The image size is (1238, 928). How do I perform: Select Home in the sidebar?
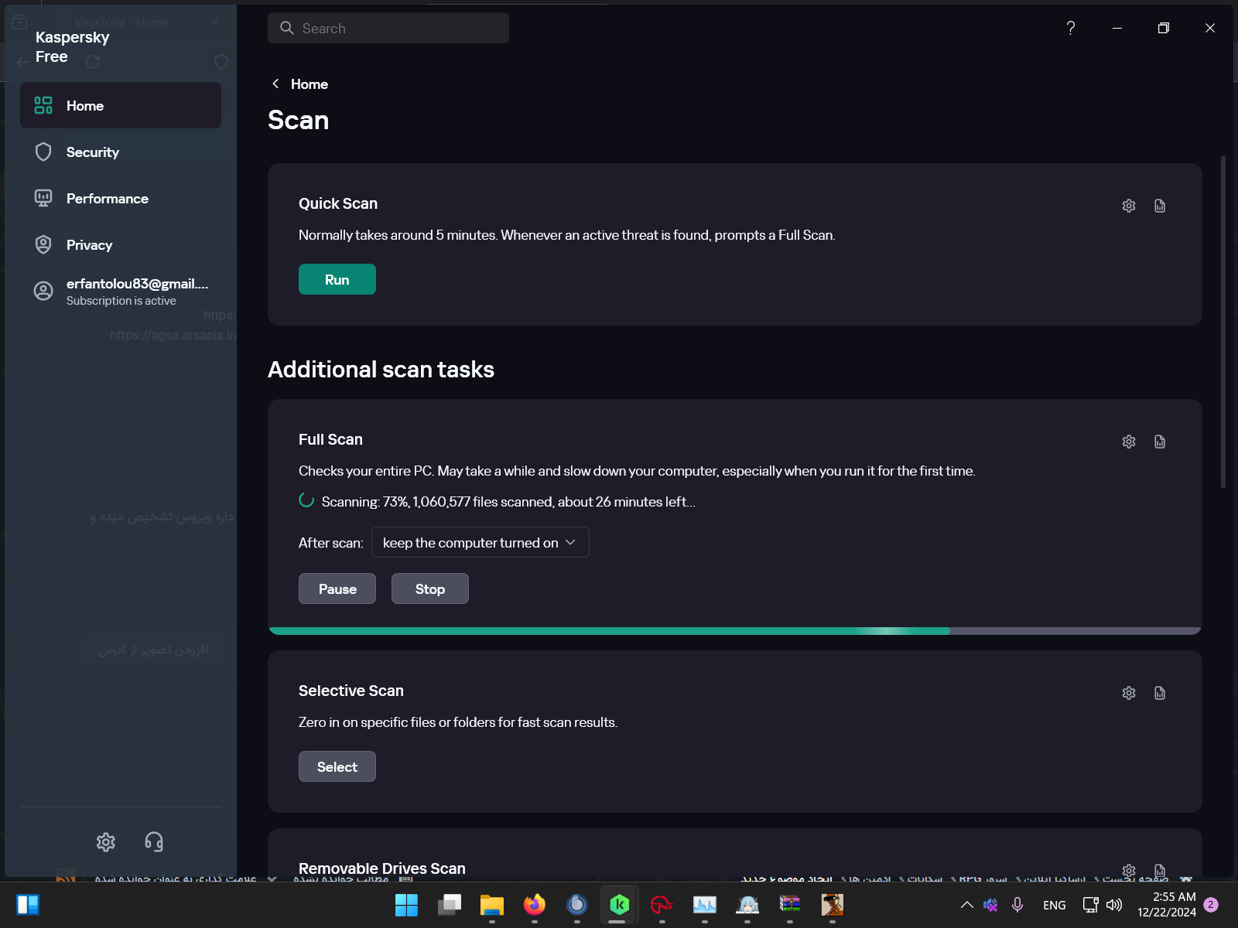121,106
